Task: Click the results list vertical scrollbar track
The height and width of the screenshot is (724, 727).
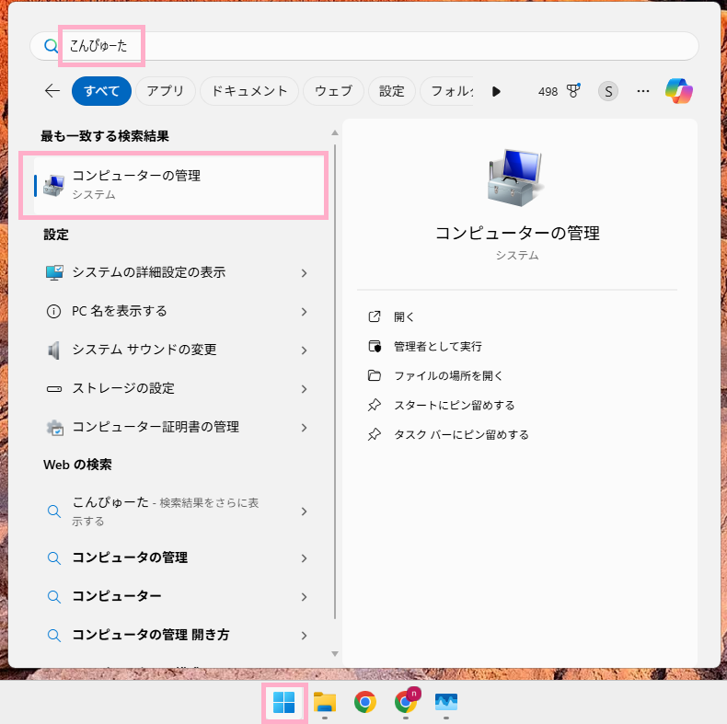Action: click(335, 382)
